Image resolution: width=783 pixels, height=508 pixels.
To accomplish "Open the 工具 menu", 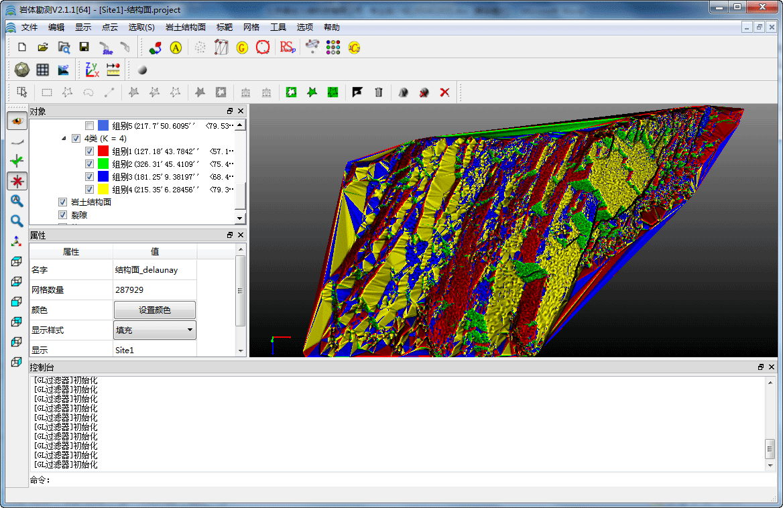I will pos(278,27).
